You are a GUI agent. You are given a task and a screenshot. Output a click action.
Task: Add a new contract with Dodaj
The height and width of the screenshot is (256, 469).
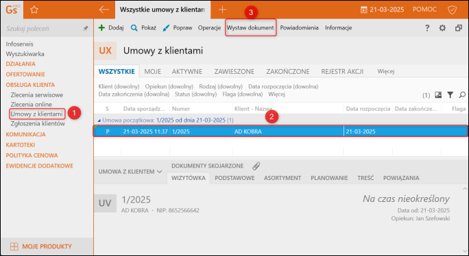(x=111, y=28)
